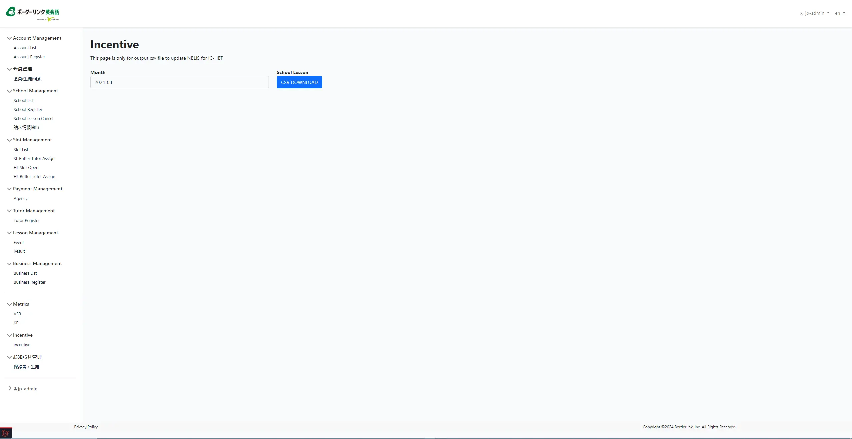Open the Privacy Policy link
The image size is (852, 439).
[x=86, y=427]
